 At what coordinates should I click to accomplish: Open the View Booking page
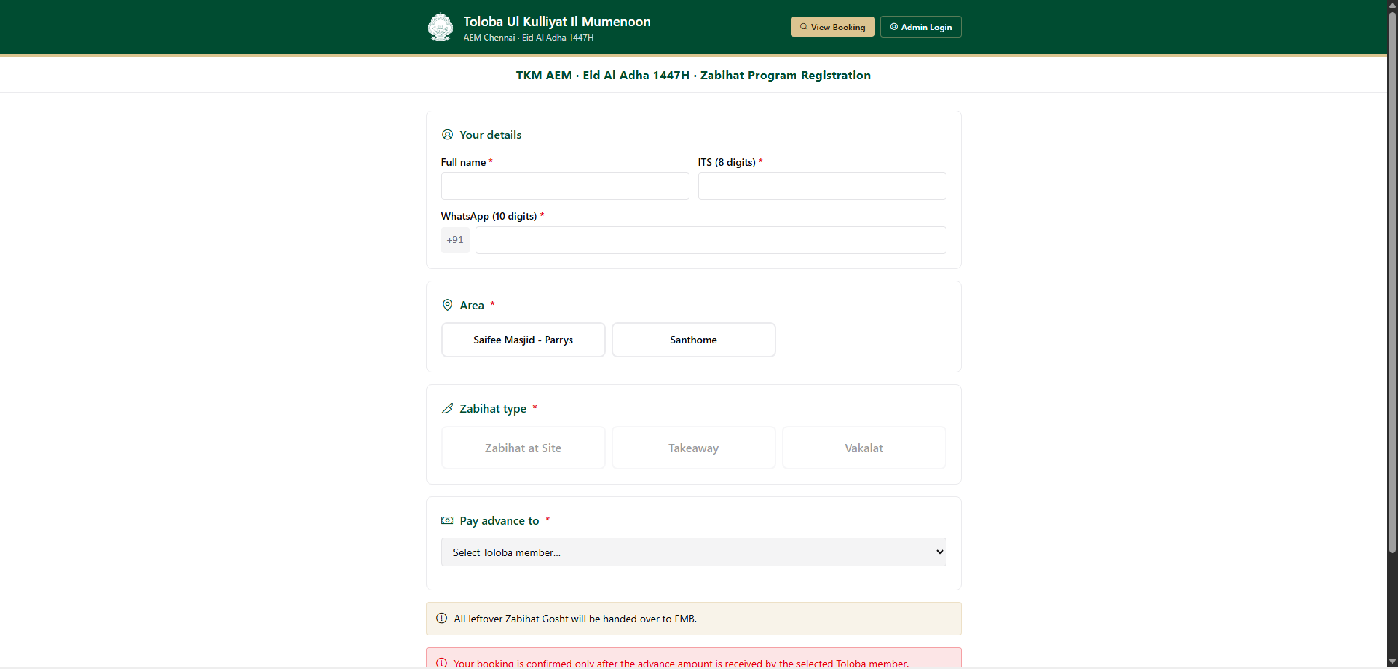click(832, 27)
